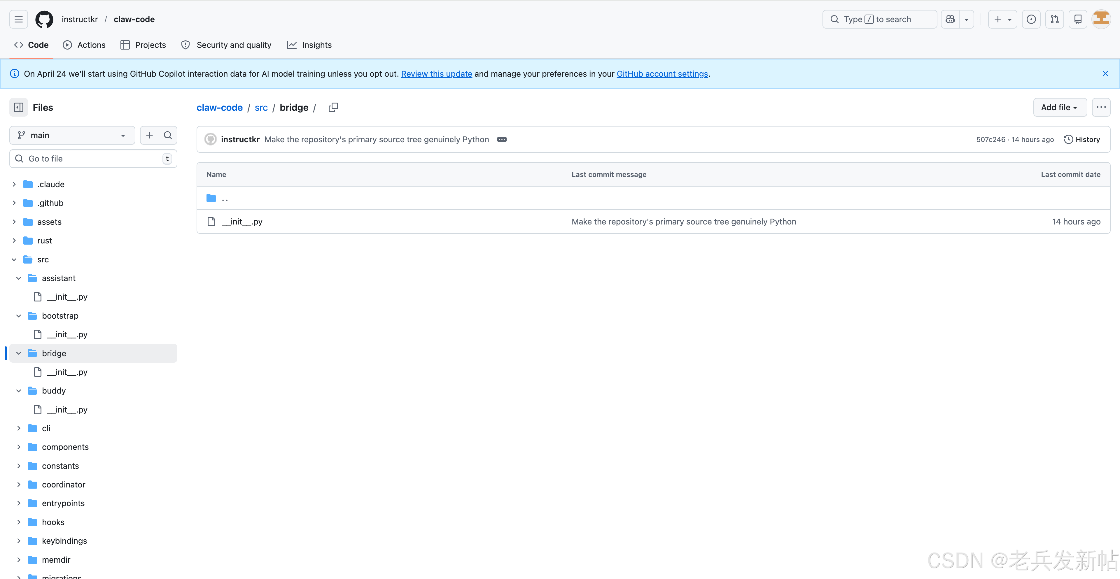This screenshot has height=579, width=1120.
Task: Expand the rust folder in tree
Action: point(14,241)
